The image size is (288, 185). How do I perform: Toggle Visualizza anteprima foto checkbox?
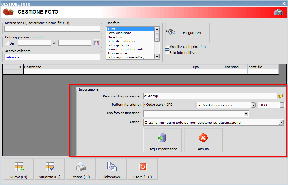click(x=167, y=47)
